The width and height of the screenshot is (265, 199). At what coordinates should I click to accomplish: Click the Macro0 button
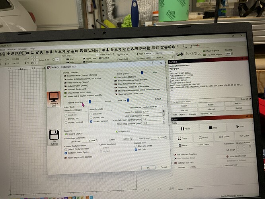coord(184,106)
